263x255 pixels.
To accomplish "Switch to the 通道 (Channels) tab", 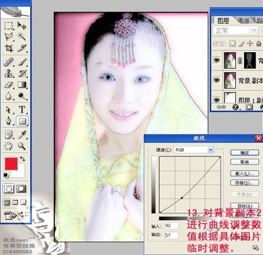I will coord(243,21).
